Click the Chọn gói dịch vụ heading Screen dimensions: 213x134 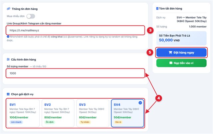(22, 94)
